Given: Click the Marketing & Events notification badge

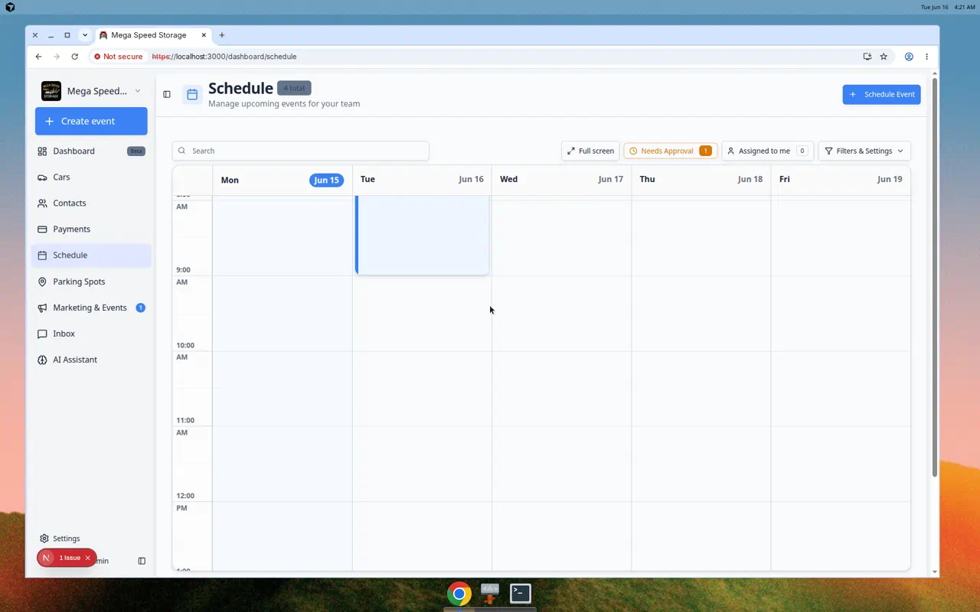Looking at the screenshot, I should pos(140,308).
